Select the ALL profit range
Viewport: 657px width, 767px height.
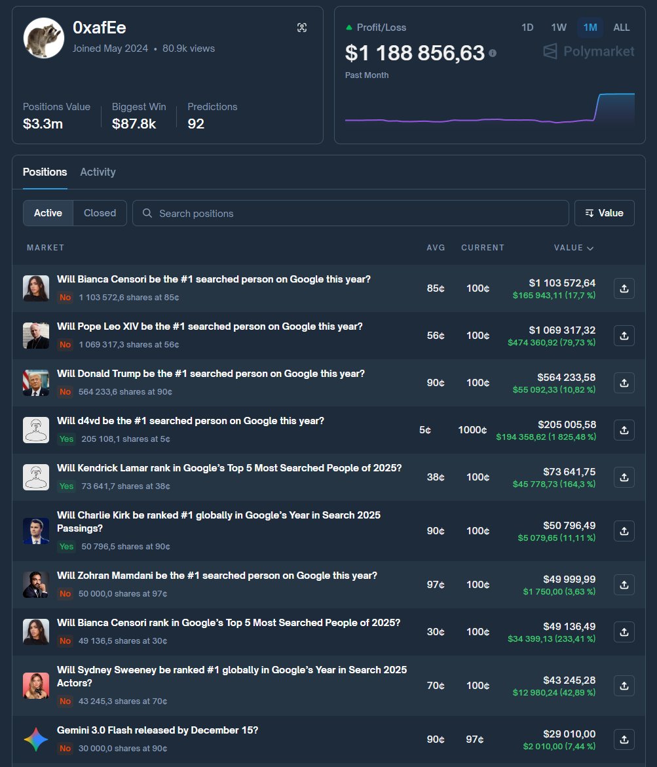(x=622, y=28)
